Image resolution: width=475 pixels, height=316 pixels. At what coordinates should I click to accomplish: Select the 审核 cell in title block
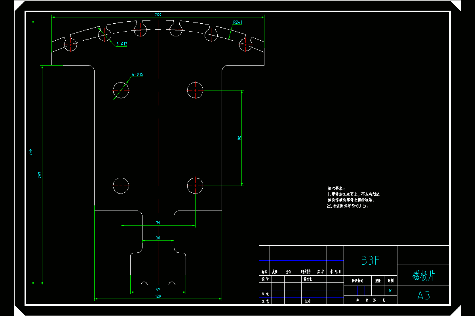[x=265, y=294]
